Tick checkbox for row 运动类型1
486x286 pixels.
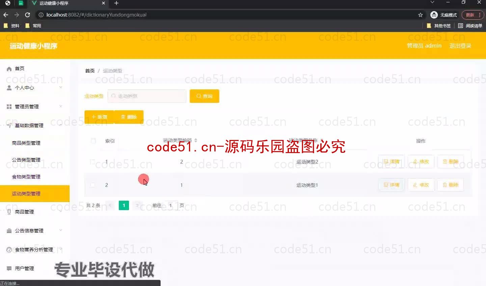point(92,185)
